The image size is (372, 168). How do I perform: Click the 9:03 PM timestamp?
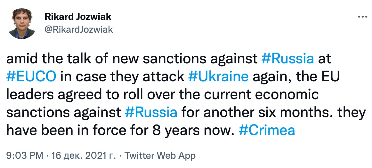click(24, 156)
